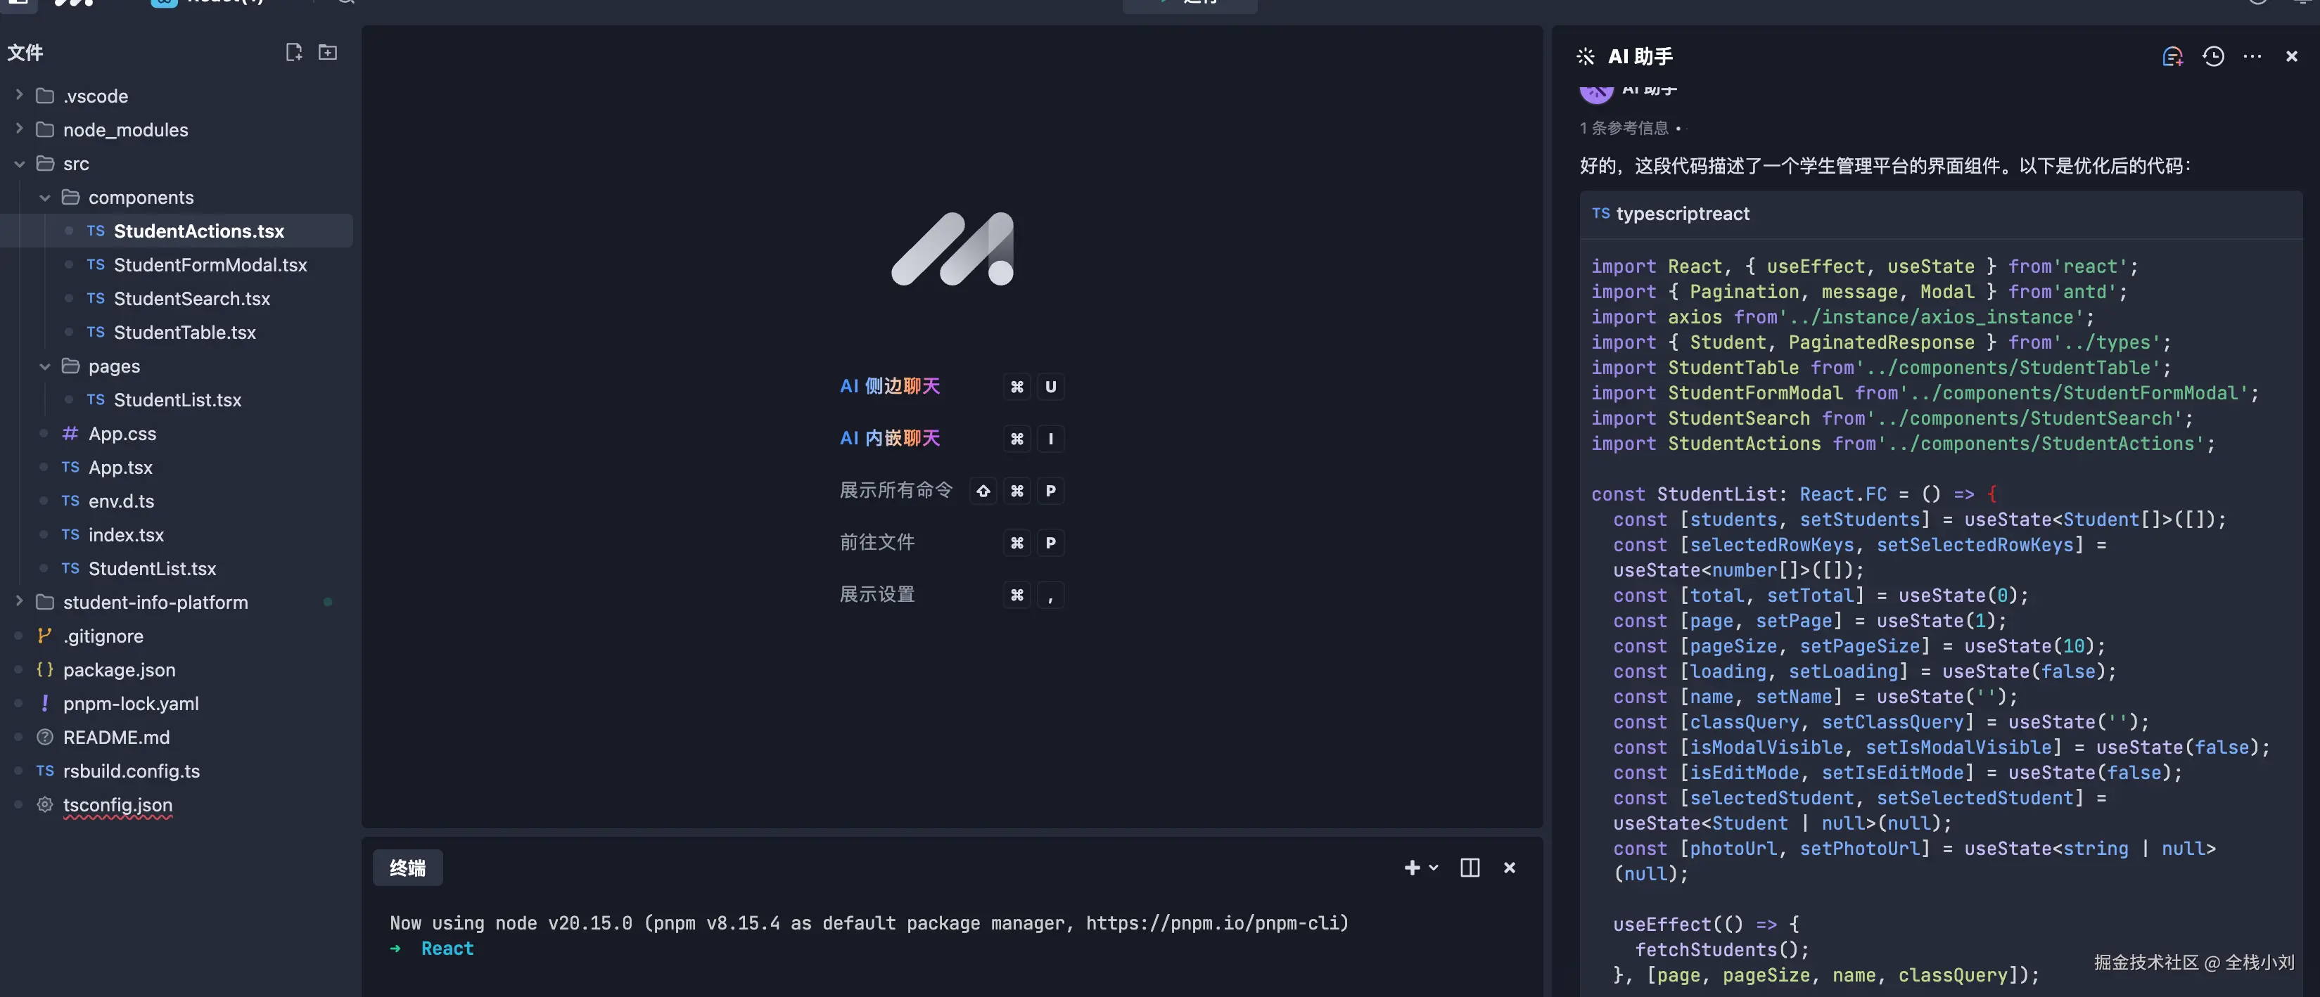Click the new file icon in file panel
2320x997 pixels.
(293, 52)
